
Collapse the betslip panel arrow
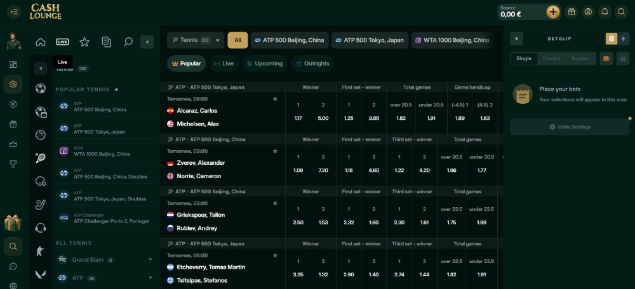[x=516, y=39]
